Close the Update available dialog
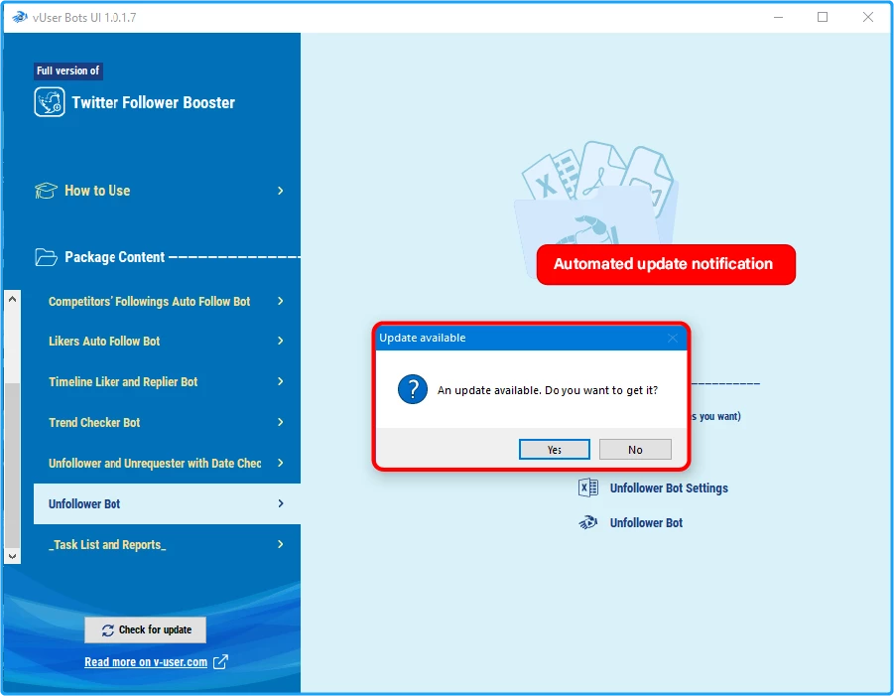This screenshot has width=894, height=696. pyautogui.click(x=673, y=338)
